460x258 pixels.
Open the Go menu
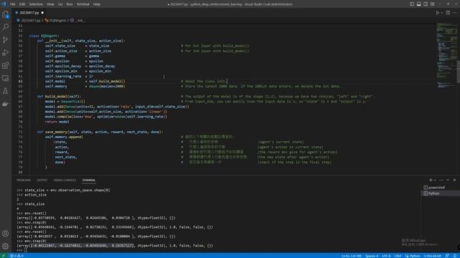click(x=60, y=4)
